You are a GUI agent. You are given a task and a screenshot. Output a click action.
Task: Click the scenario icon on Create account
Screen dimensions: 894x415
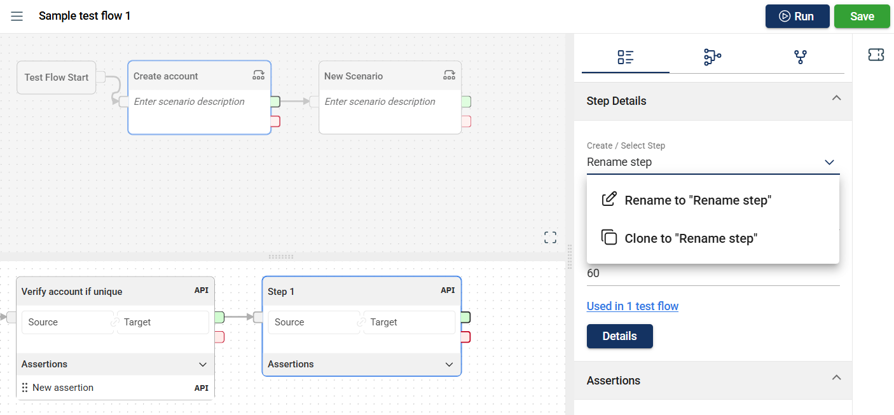[x=258, y=76]
